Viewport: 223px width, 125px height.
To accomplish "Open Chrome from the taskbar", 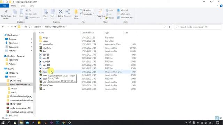I will pyautogui.click(x=63, y=123).
